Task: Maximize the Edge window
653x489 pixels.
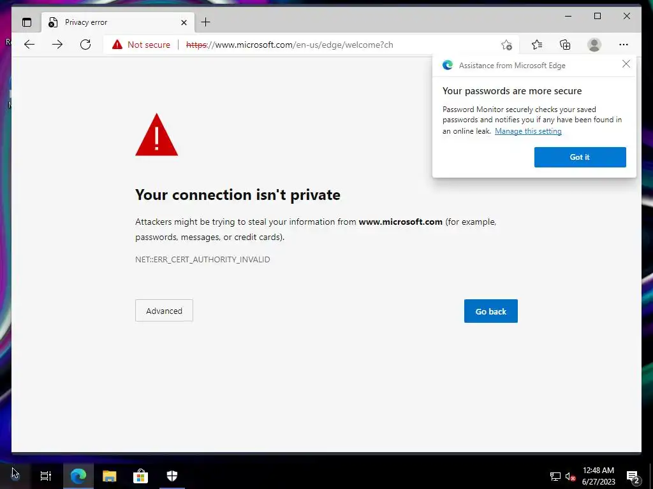Action: click(x=597, y=16)
